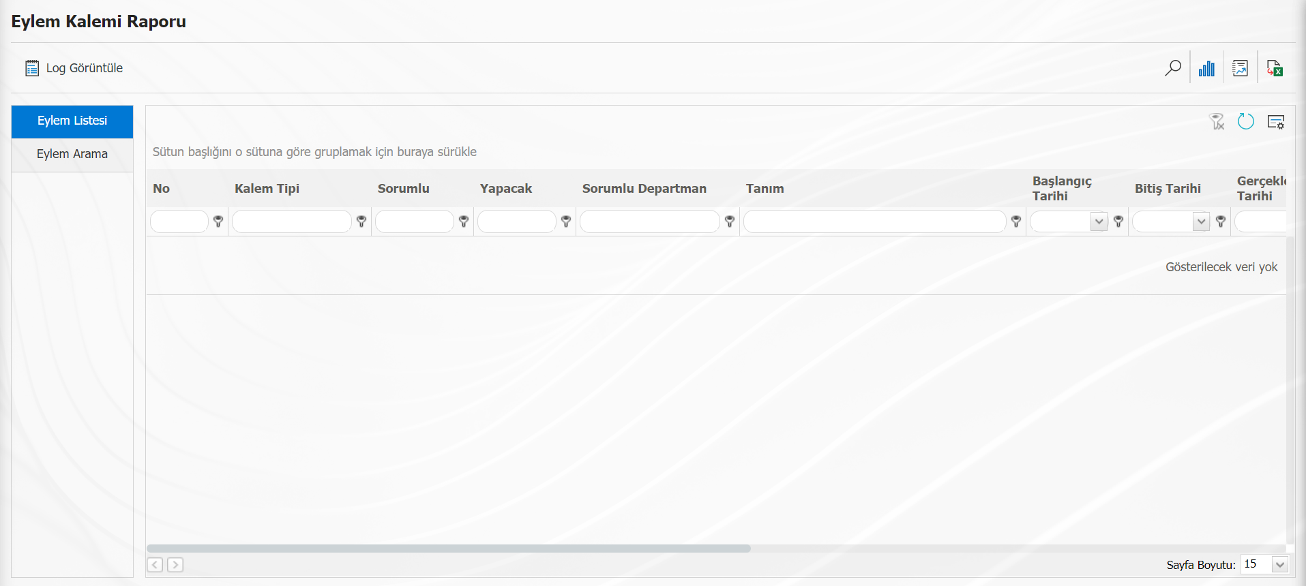Sort by the Başlangıç Tarihi column header
1306x586 pixels.
(x=1062, y=189)
